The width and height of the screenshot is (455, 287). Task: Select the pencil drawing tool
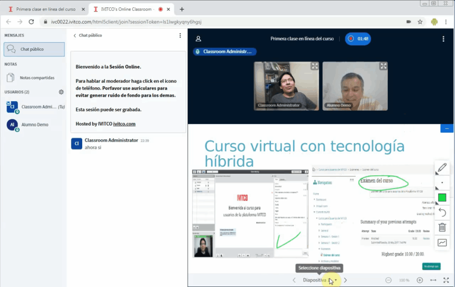pyautogui.click(x=442, y=168)
